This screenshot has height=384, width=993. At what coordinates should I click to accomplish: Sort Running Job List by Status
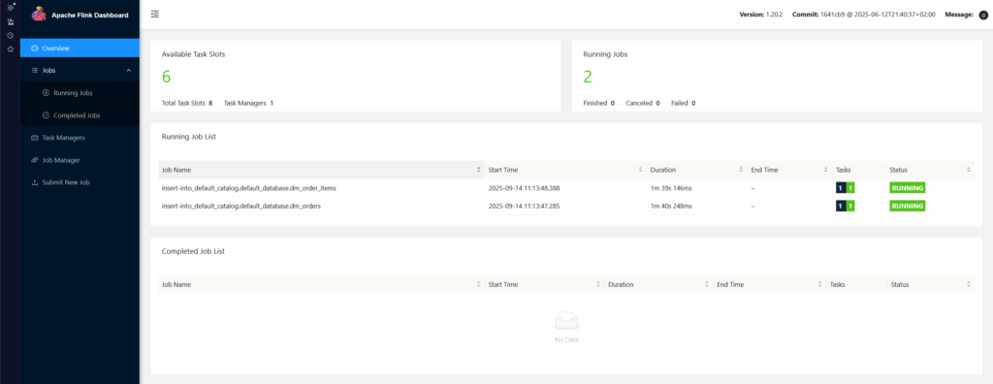pos(969,170)
